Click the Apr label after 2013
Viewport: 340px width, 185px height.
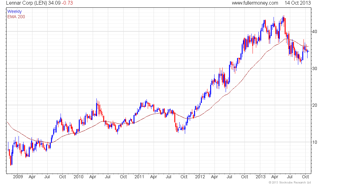coord(275,177)
